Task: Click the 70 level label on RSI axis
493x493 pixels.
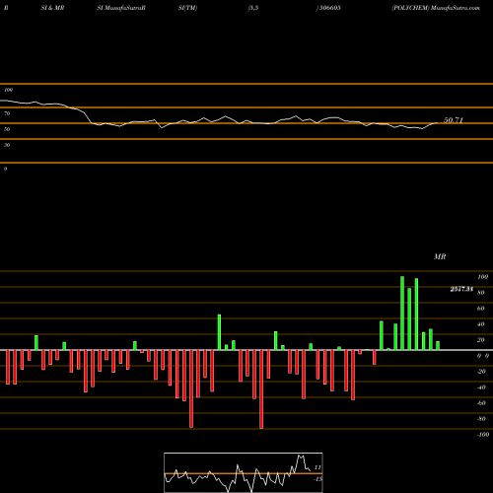Action: (7, 113)
